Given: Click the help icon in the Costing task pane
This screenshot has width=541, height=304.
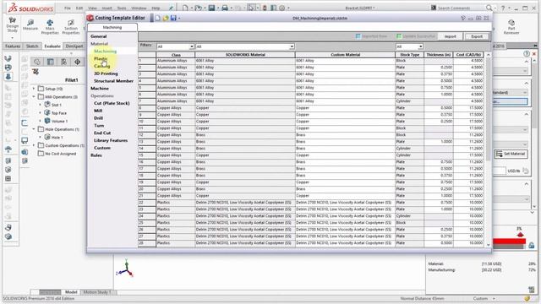Looking at the screenshot, I should [527, 54].
